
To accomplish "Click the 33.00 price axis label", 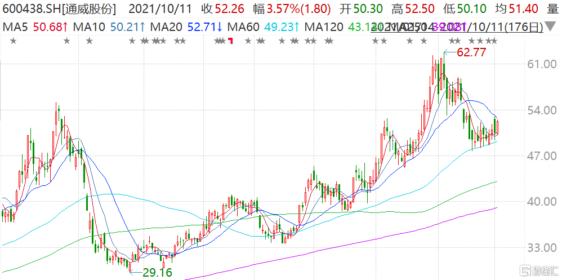I will click(x=542, y=248).
